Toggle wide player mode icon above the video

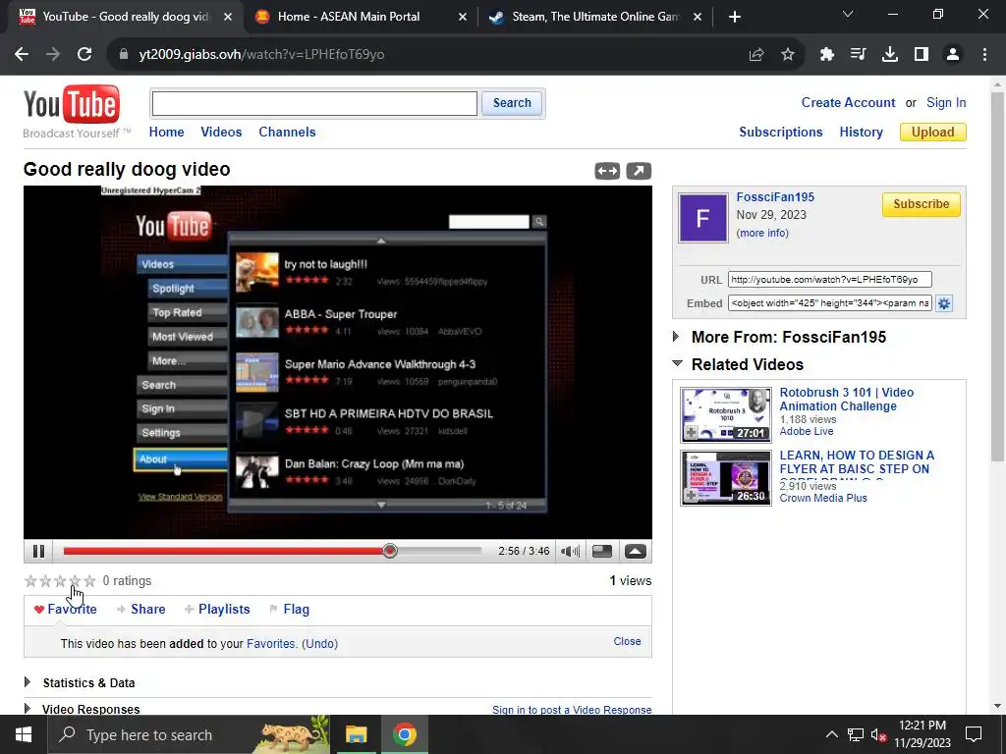(607, 171)
